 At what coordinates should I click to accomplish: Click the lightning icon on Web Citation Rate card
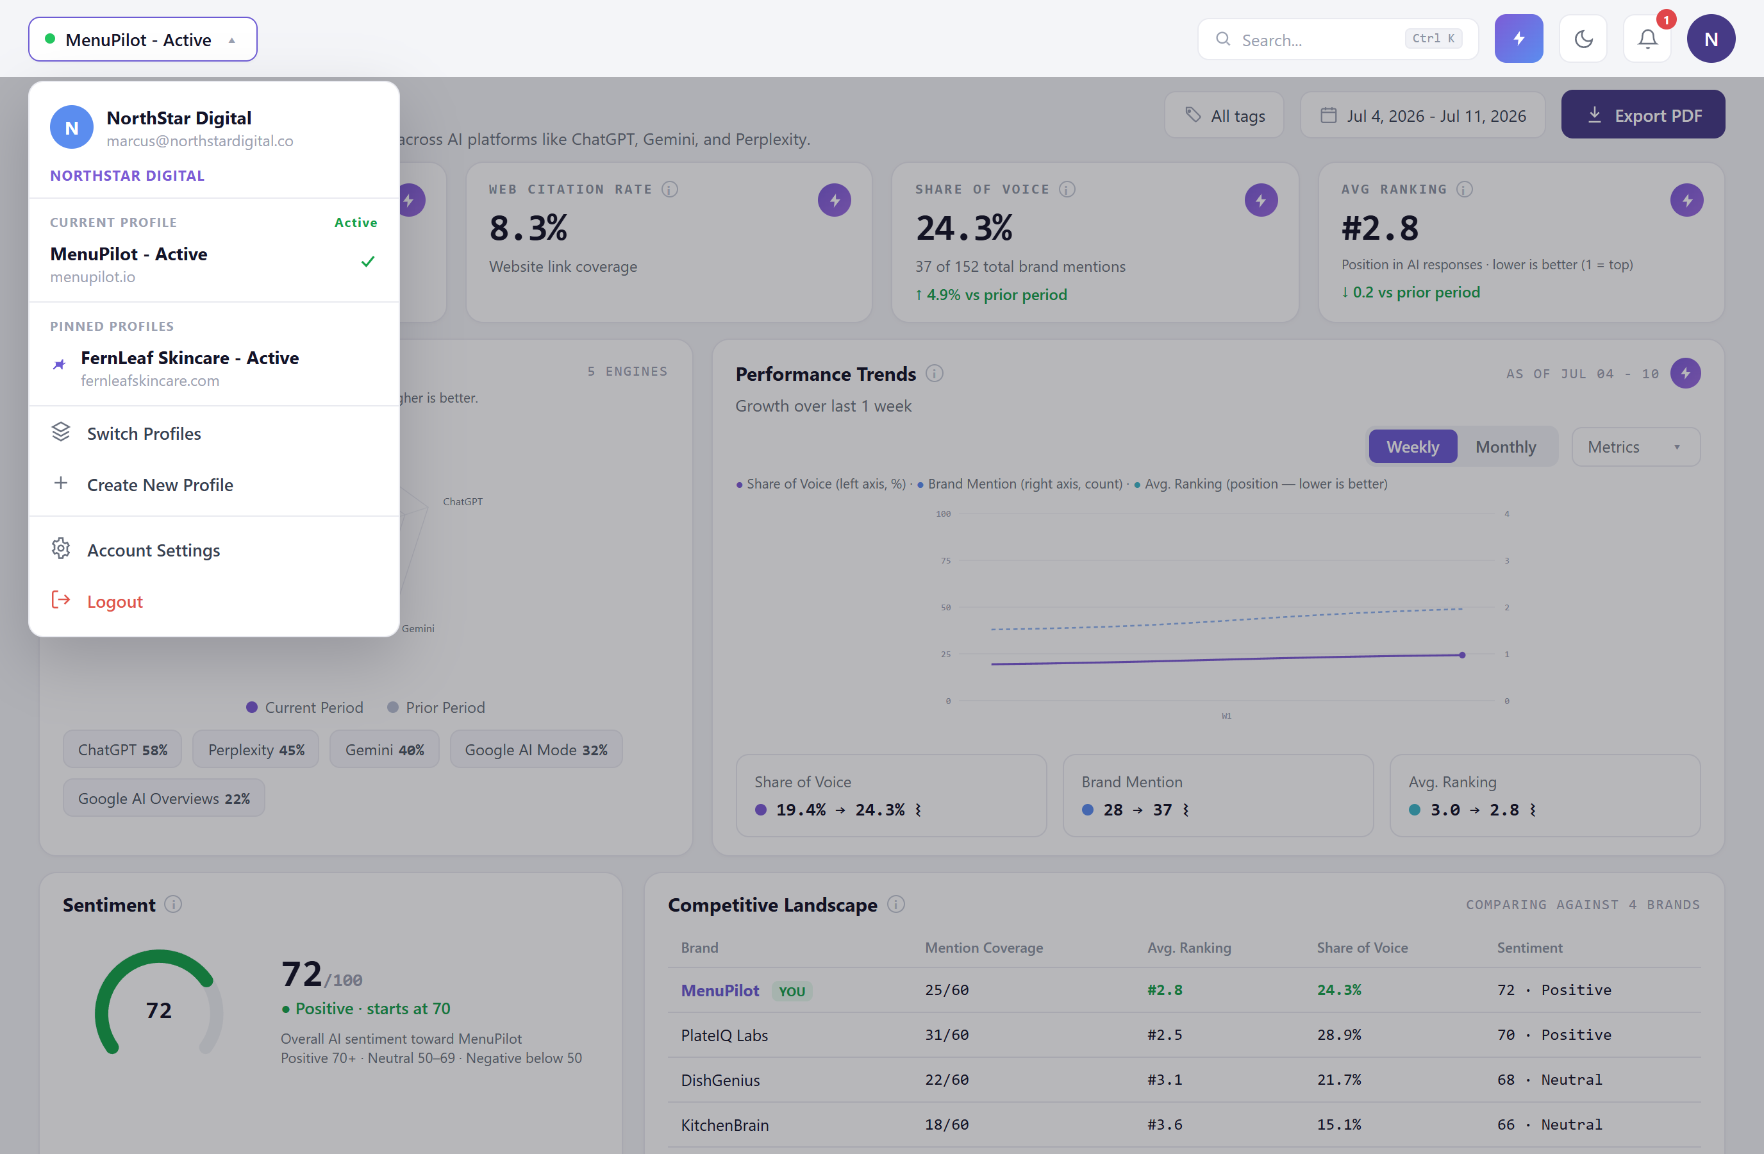coord(834,200)
